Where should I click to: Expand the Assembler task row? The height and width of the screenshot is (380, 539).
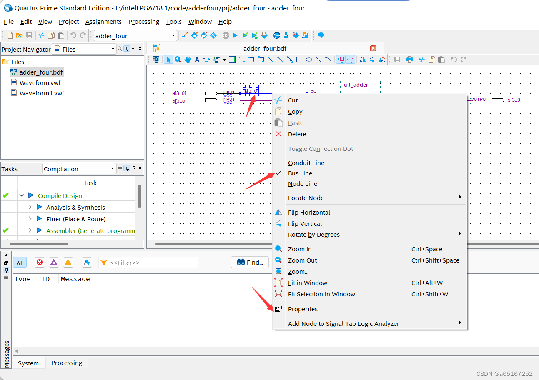(x=30, y=230)
